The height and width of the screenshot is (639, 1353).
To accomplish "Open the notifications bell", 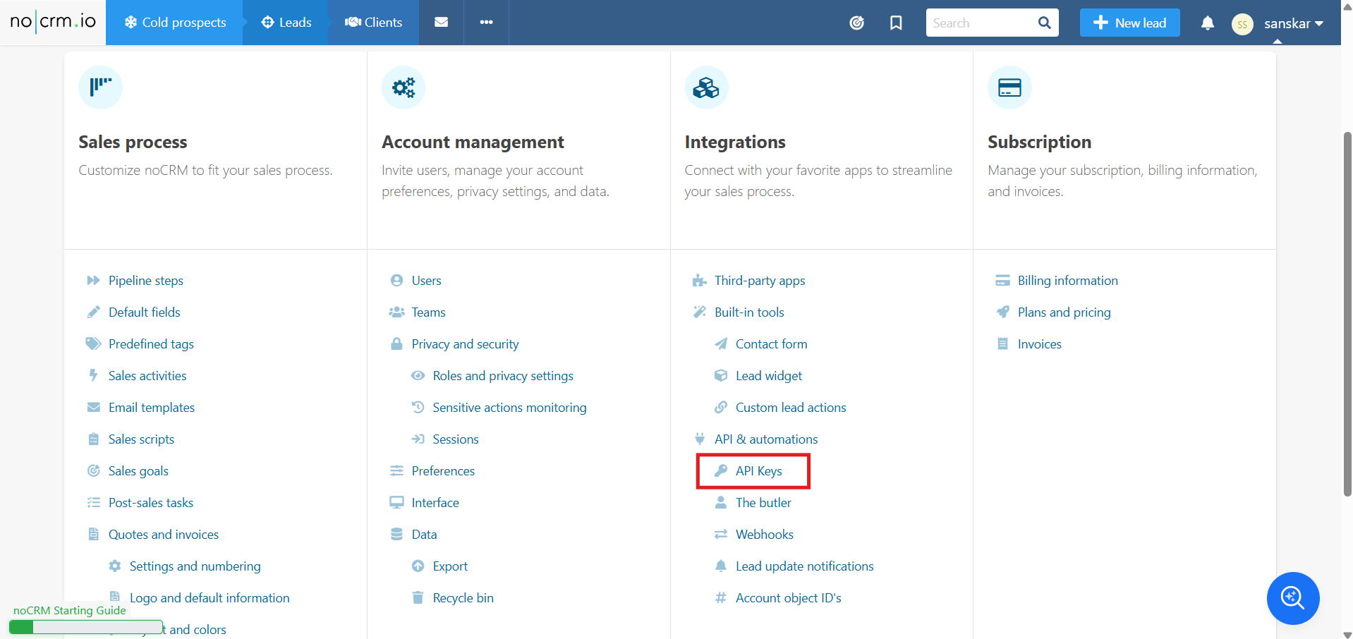I will tap(1208, 23).
